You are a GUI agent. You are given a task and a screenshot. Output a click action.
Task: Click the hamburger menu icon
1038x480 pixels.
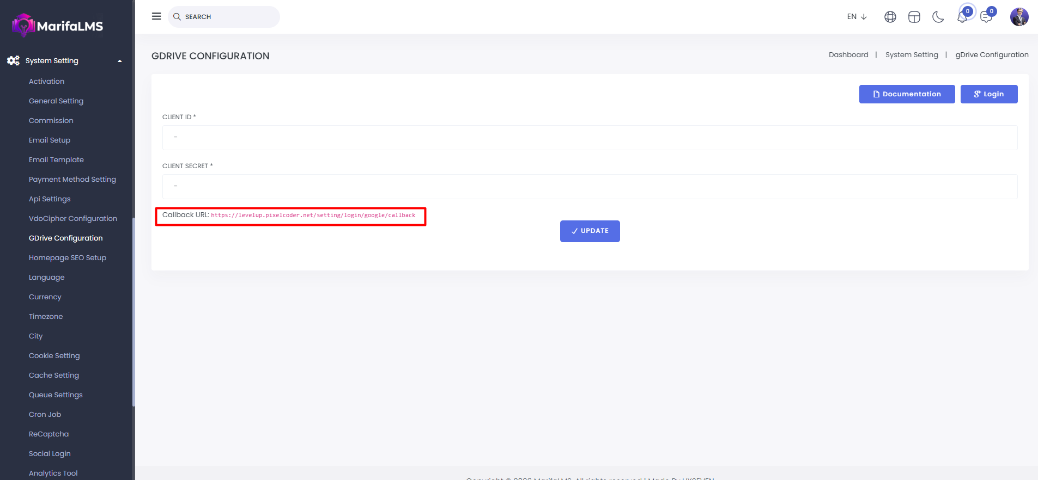[x=156, y=16]
